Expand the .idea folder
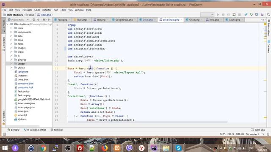Image resolution: width=271 pixels, height=152 pixels. (x=11, y=28)
